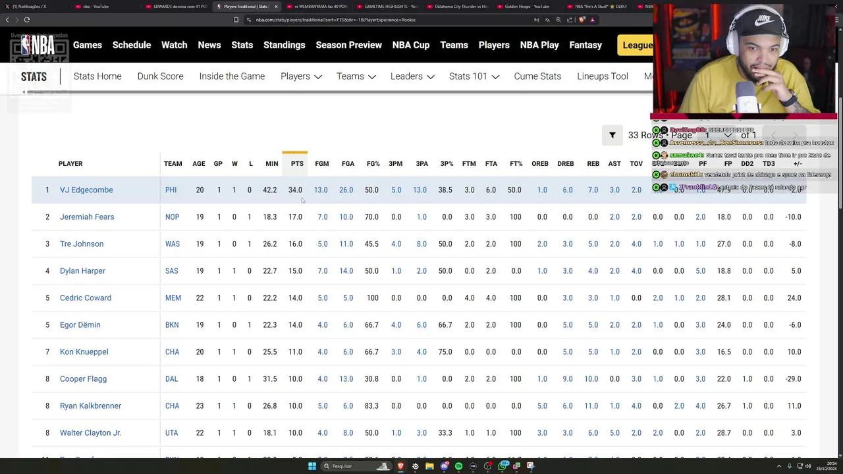The width and height of the screenshot is (843, 474).
Task: Open VJ Edgecombe's player page
Action: (86, 190)
